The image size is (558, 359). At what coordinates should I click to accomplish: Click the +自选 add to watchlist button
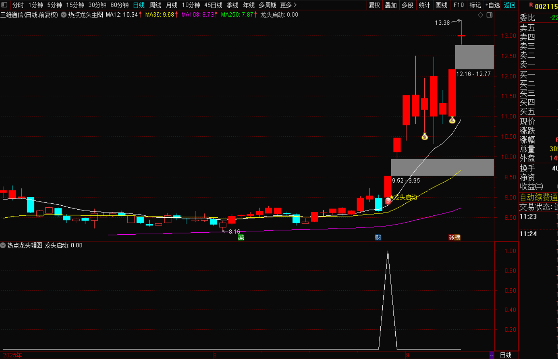(x=492, y=5)
